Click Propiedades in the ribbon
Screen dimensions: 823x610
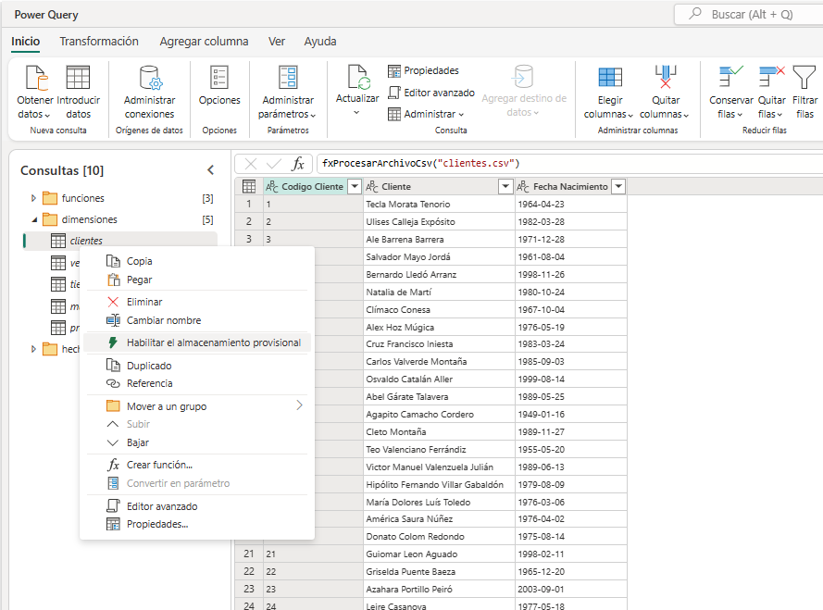(x=423, y=70)
